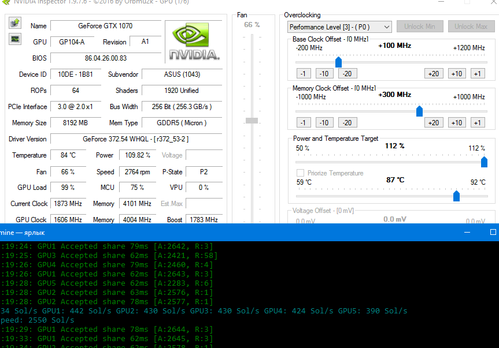This screenshot has width=499, height=348.
Task: Click -20 under Memory Clock Offset
Action: pos(348,122)
